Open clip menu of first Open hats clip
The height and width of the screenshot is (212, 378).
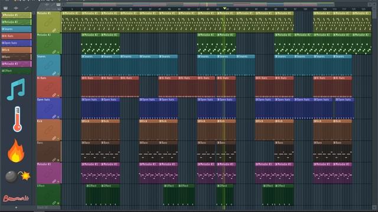click(83, 100)
